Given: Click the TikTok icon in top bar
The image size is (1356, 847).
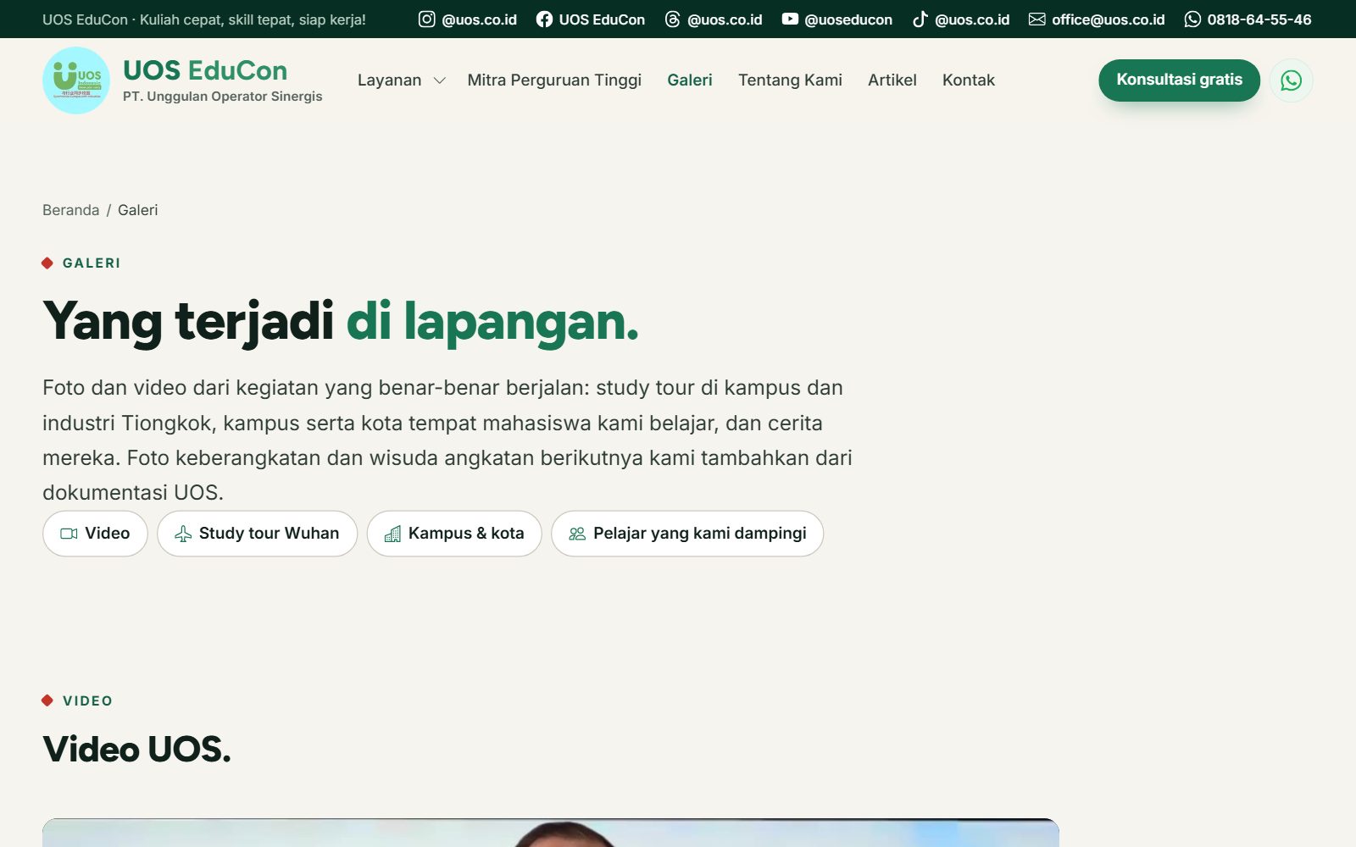Looking at the screenshot, I should coord(920,19).
